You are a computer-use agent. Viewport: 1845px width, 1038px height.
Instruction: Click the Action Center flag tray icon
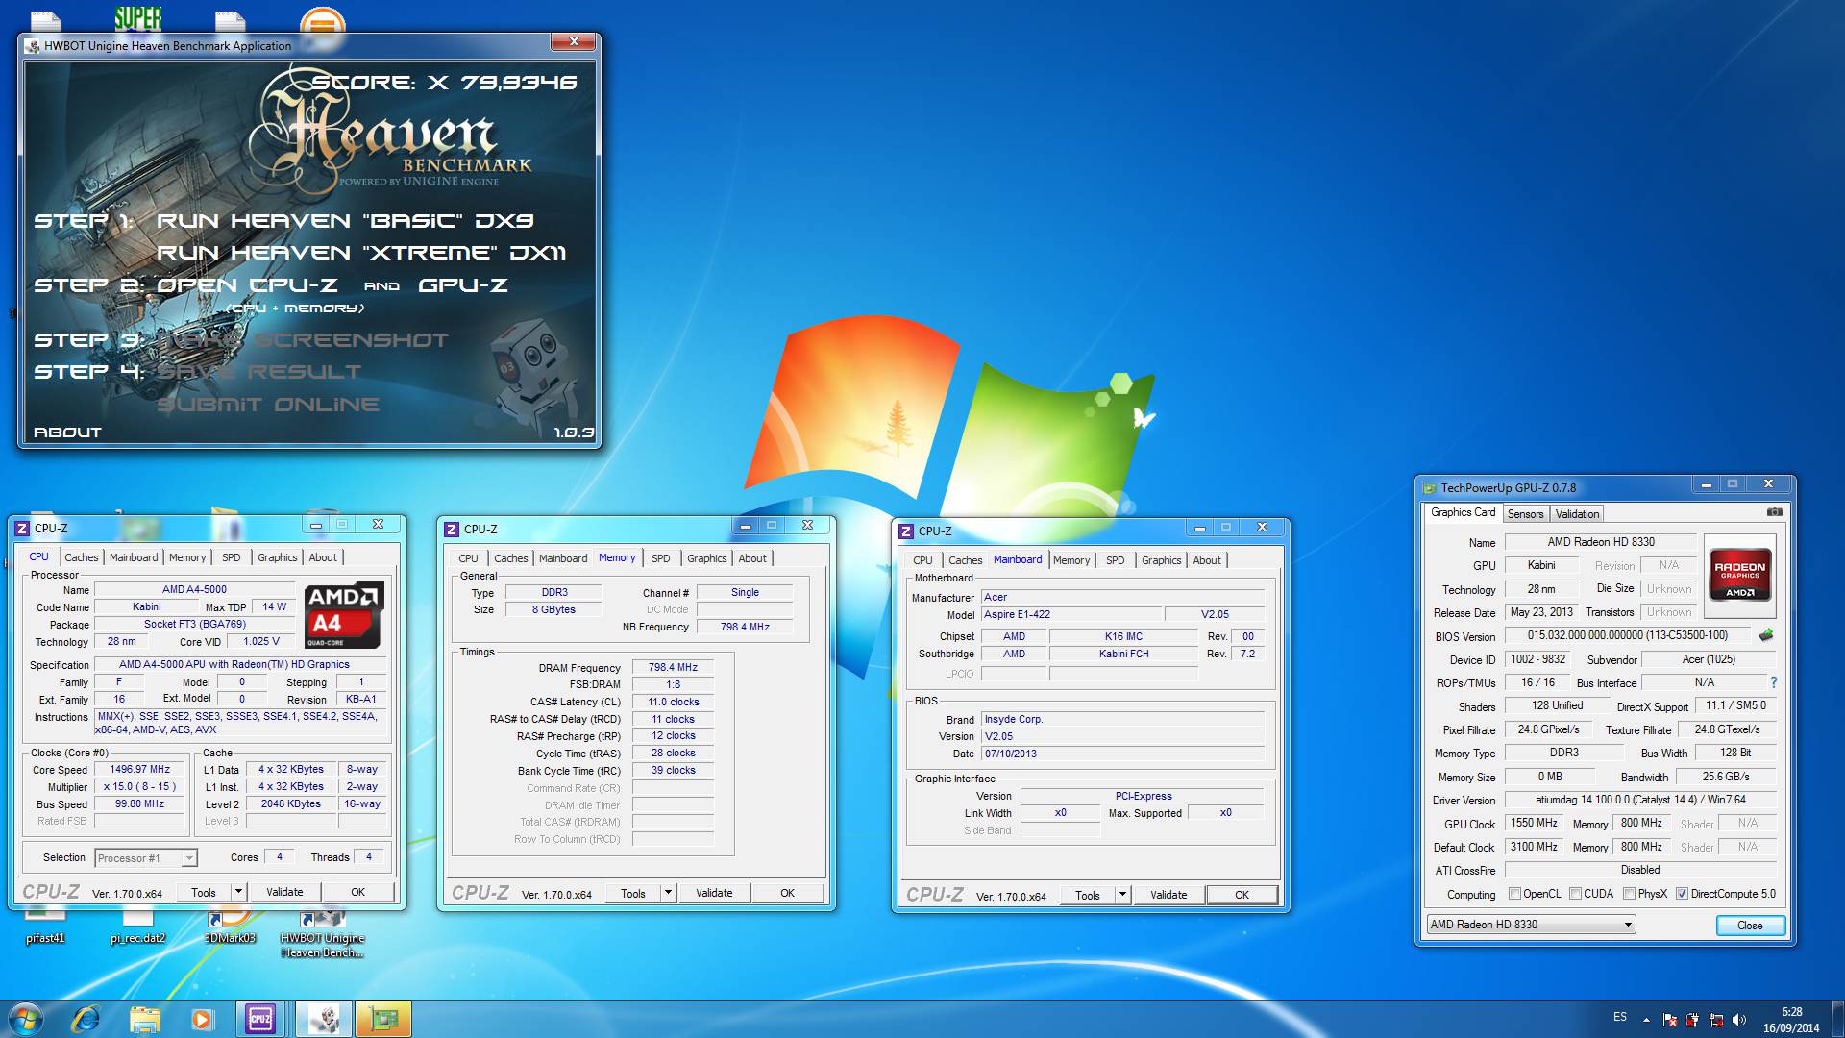coord(1669,1020)
